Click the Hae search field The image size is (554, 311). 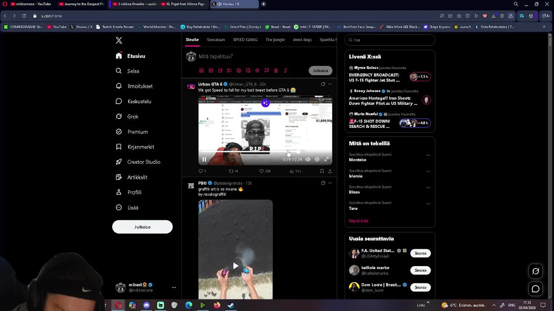pos(390,40)
